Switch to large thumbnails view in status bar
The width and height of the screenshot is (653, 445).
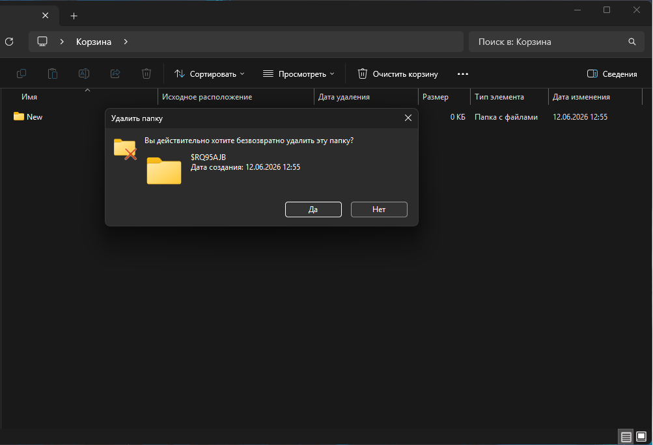point(641,437)
